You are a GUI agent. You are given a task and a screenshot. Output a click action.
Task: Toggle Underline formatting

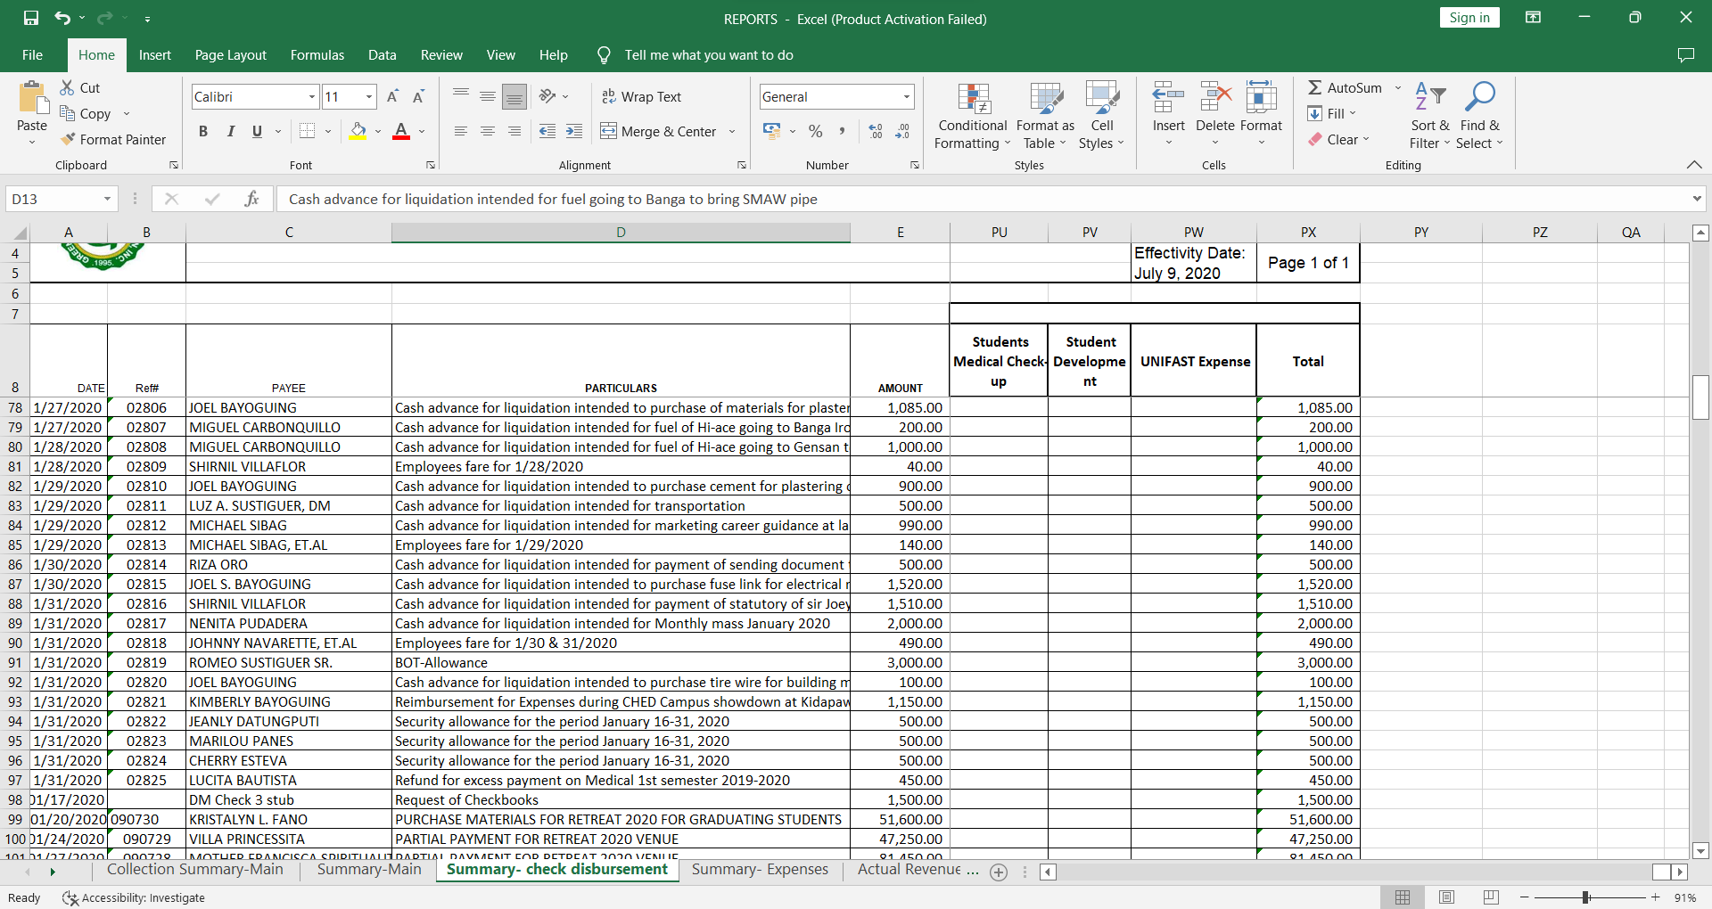[257, 131]
